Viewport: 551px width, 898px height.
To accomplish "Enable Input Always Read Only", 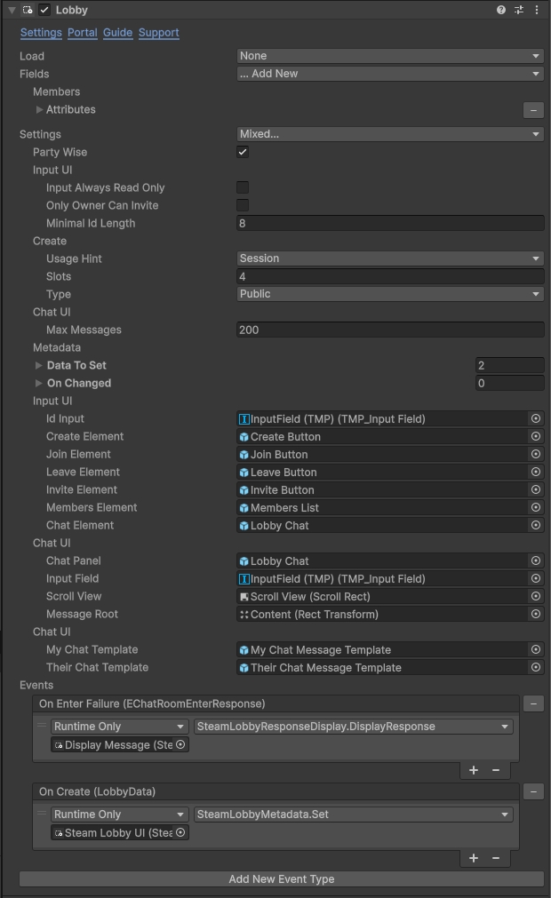I will (242, 187).
